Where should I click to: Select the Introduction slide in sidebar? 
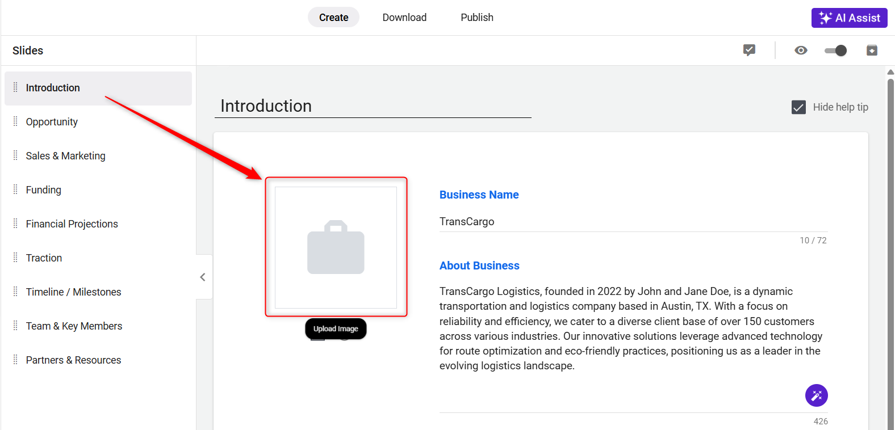98,88
